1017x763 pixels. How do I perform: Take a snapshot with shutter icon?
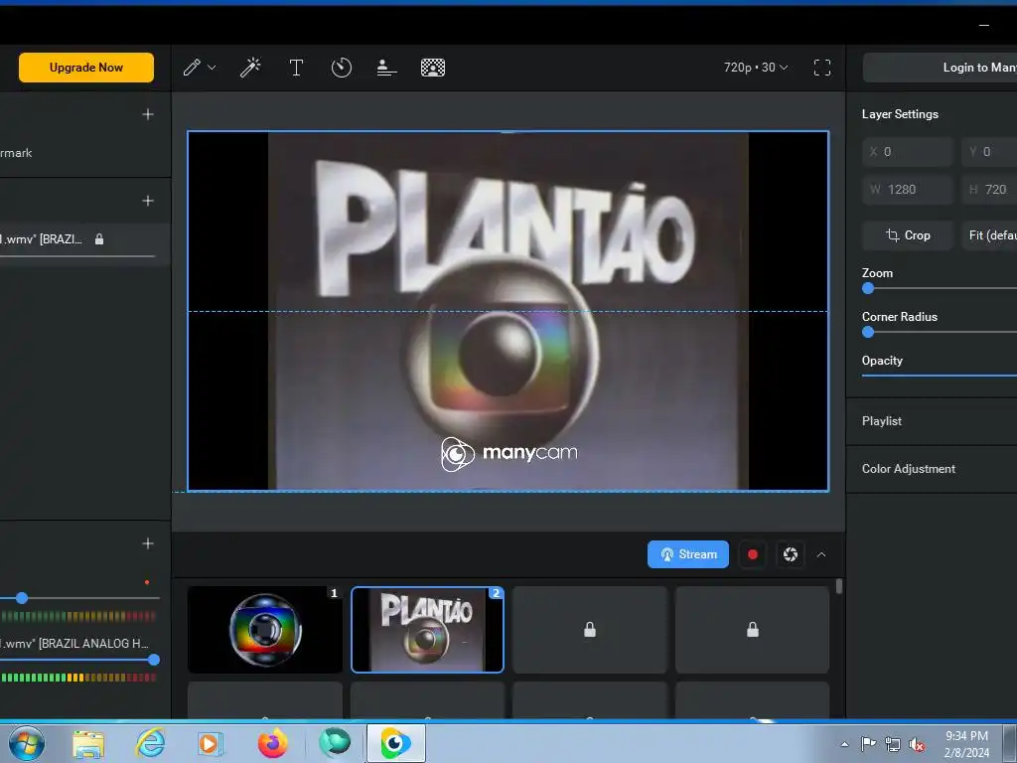click(790, 554)
